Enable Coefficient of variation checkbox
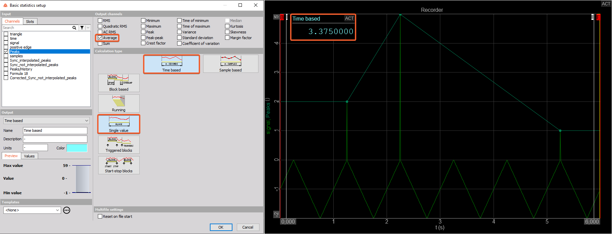The height and width of the screenshot is (234, 612). pyautogui.click(x=179, y=43)
